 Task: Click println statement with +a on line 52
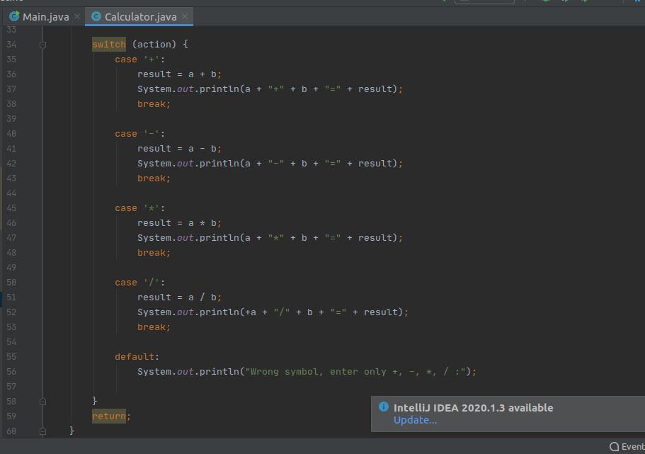273,312
